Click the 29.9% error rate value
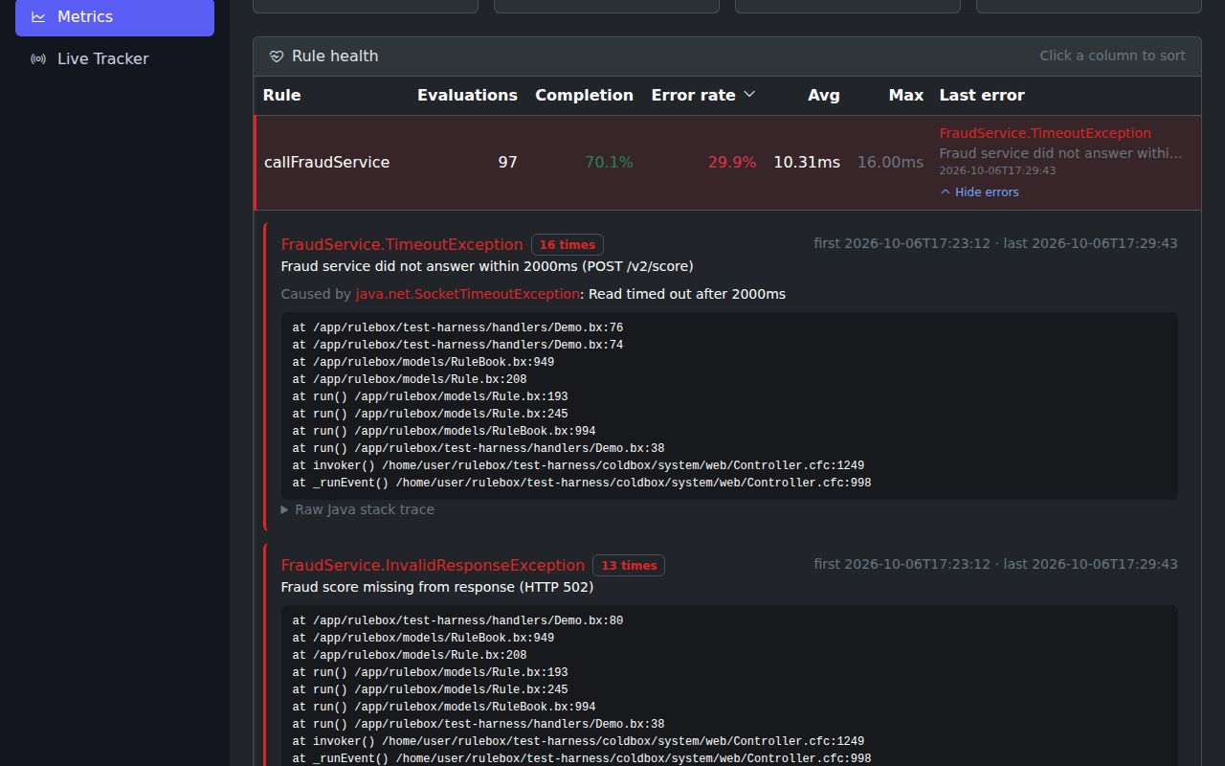1225x766 pixels. coord(732,162)
